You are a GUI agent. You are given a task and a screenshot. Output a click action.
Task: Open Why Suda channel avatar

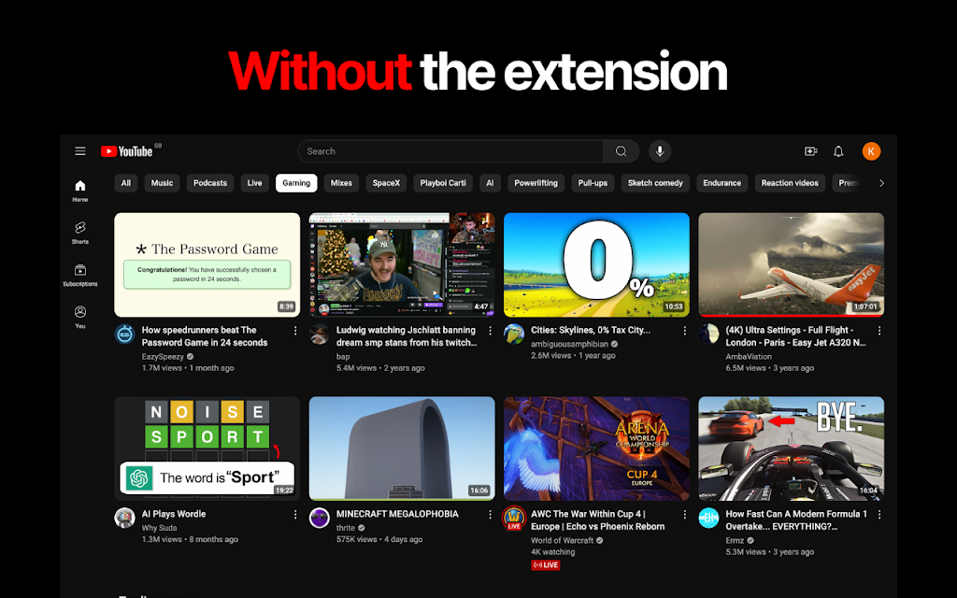click(x=125, y=518)
